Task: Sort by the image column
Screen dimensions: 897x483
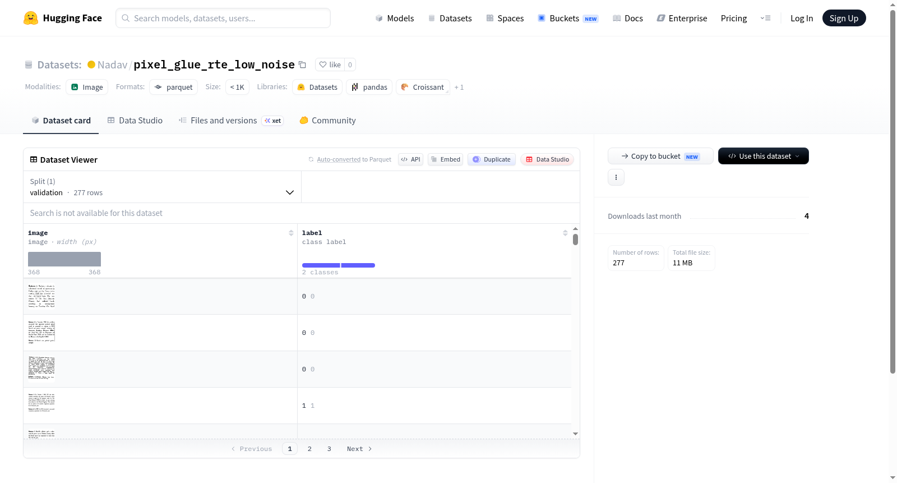Action: 291,233
